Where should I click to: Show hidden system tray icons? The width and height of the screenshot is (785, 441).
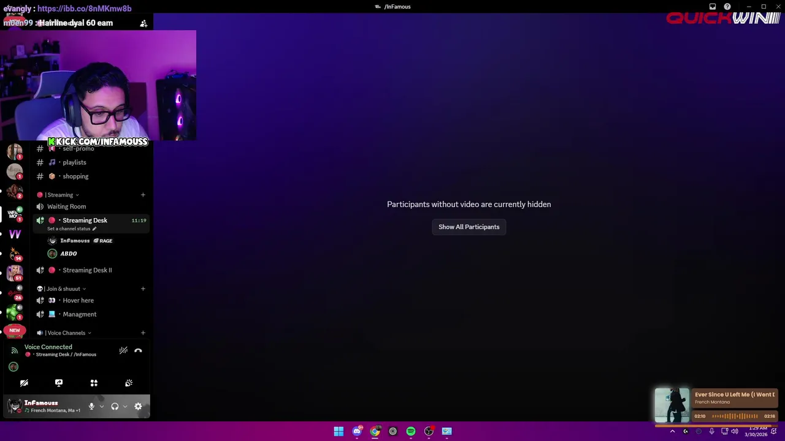tap(672, 431)
